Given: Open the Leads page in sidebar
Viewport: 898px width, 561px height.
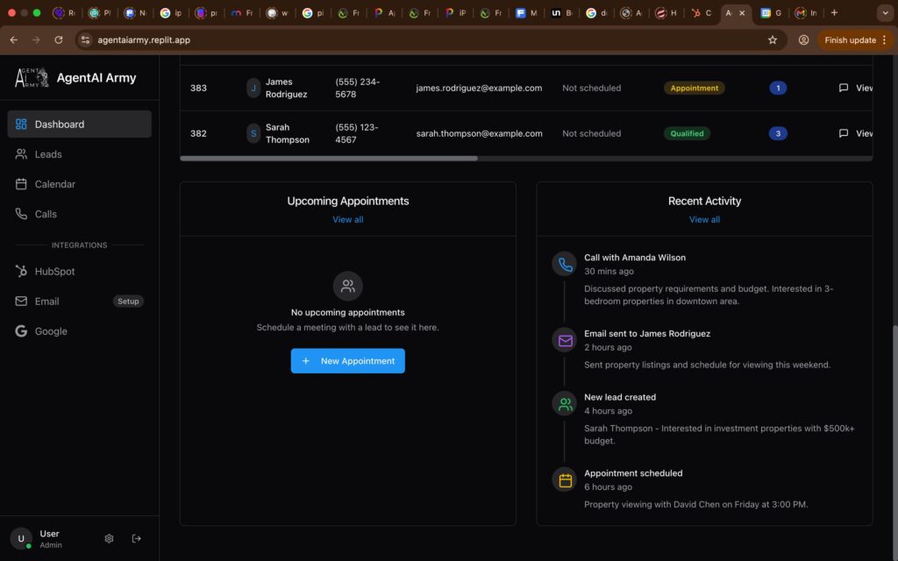Looking at the screenshot, I should [x=48, y=154].
